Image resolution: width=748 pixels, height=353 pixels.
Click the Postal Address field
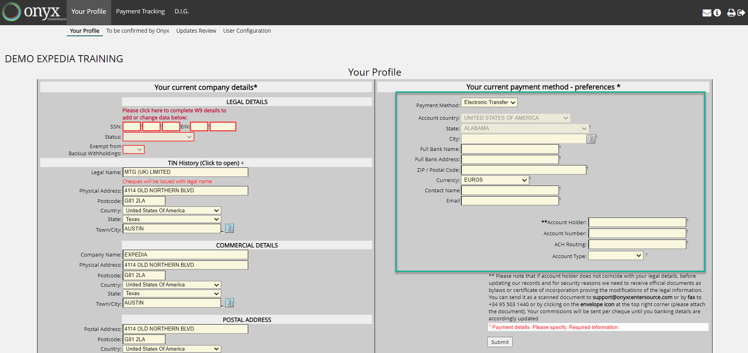(185, 329)
